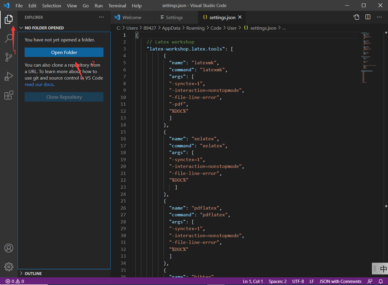The width and height of the screenshot is (388, 285).
Task: Open the Terminal menu
Action: pos(117,6)
